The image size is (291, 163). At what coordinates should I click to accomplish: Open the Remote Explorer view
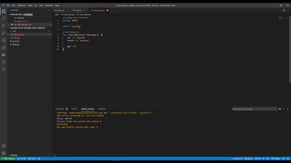point(4,40)
